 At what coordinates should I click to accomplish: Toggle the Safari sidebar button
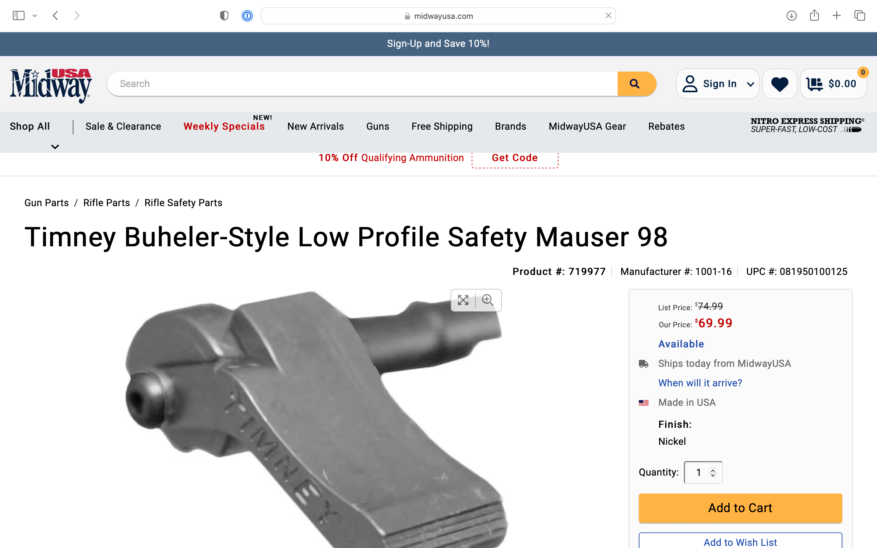19,16
